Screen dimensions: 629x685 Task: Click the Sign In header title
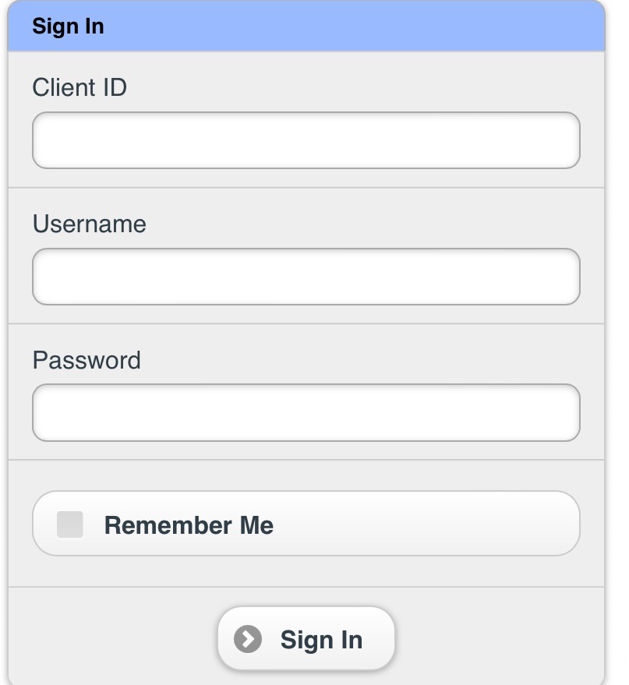pyautogui.click(x=68, y=26)
